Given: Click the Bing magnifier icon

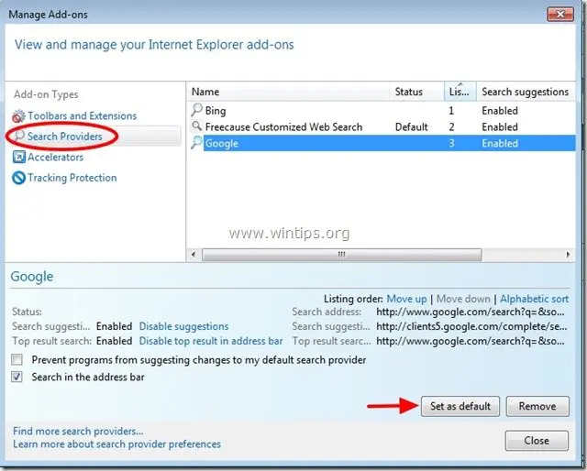Looking at the screenshot, I should 196,110.
